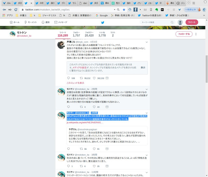Open the Twitterの高度な検索 bookmark
The image size is (208, 177).
pos(150,15)
